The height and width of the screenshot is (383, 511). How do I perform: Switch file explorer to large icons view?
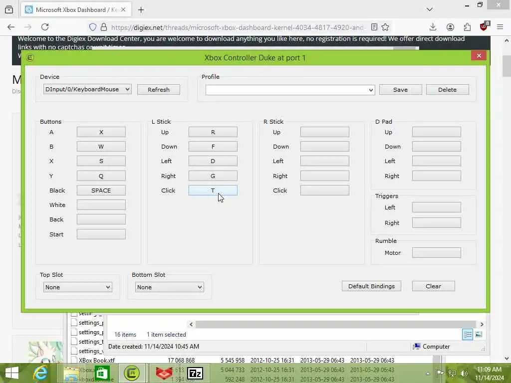click(x=479, y=335)
